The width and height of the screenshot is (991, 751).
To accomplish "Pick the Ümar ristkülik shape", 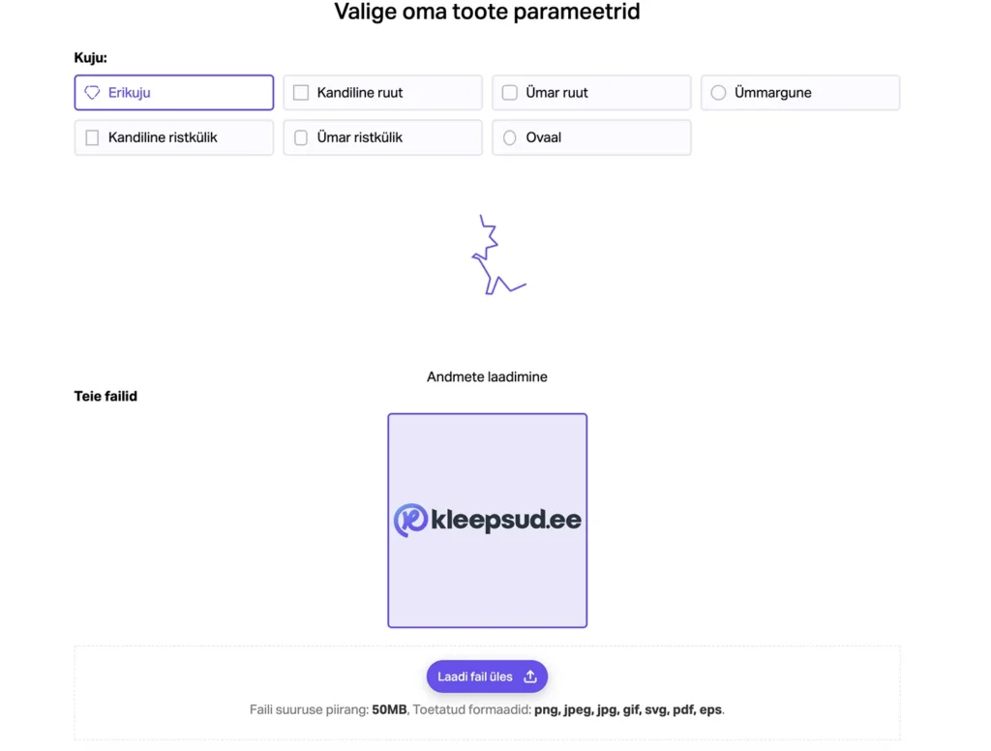I will (382, 137).
